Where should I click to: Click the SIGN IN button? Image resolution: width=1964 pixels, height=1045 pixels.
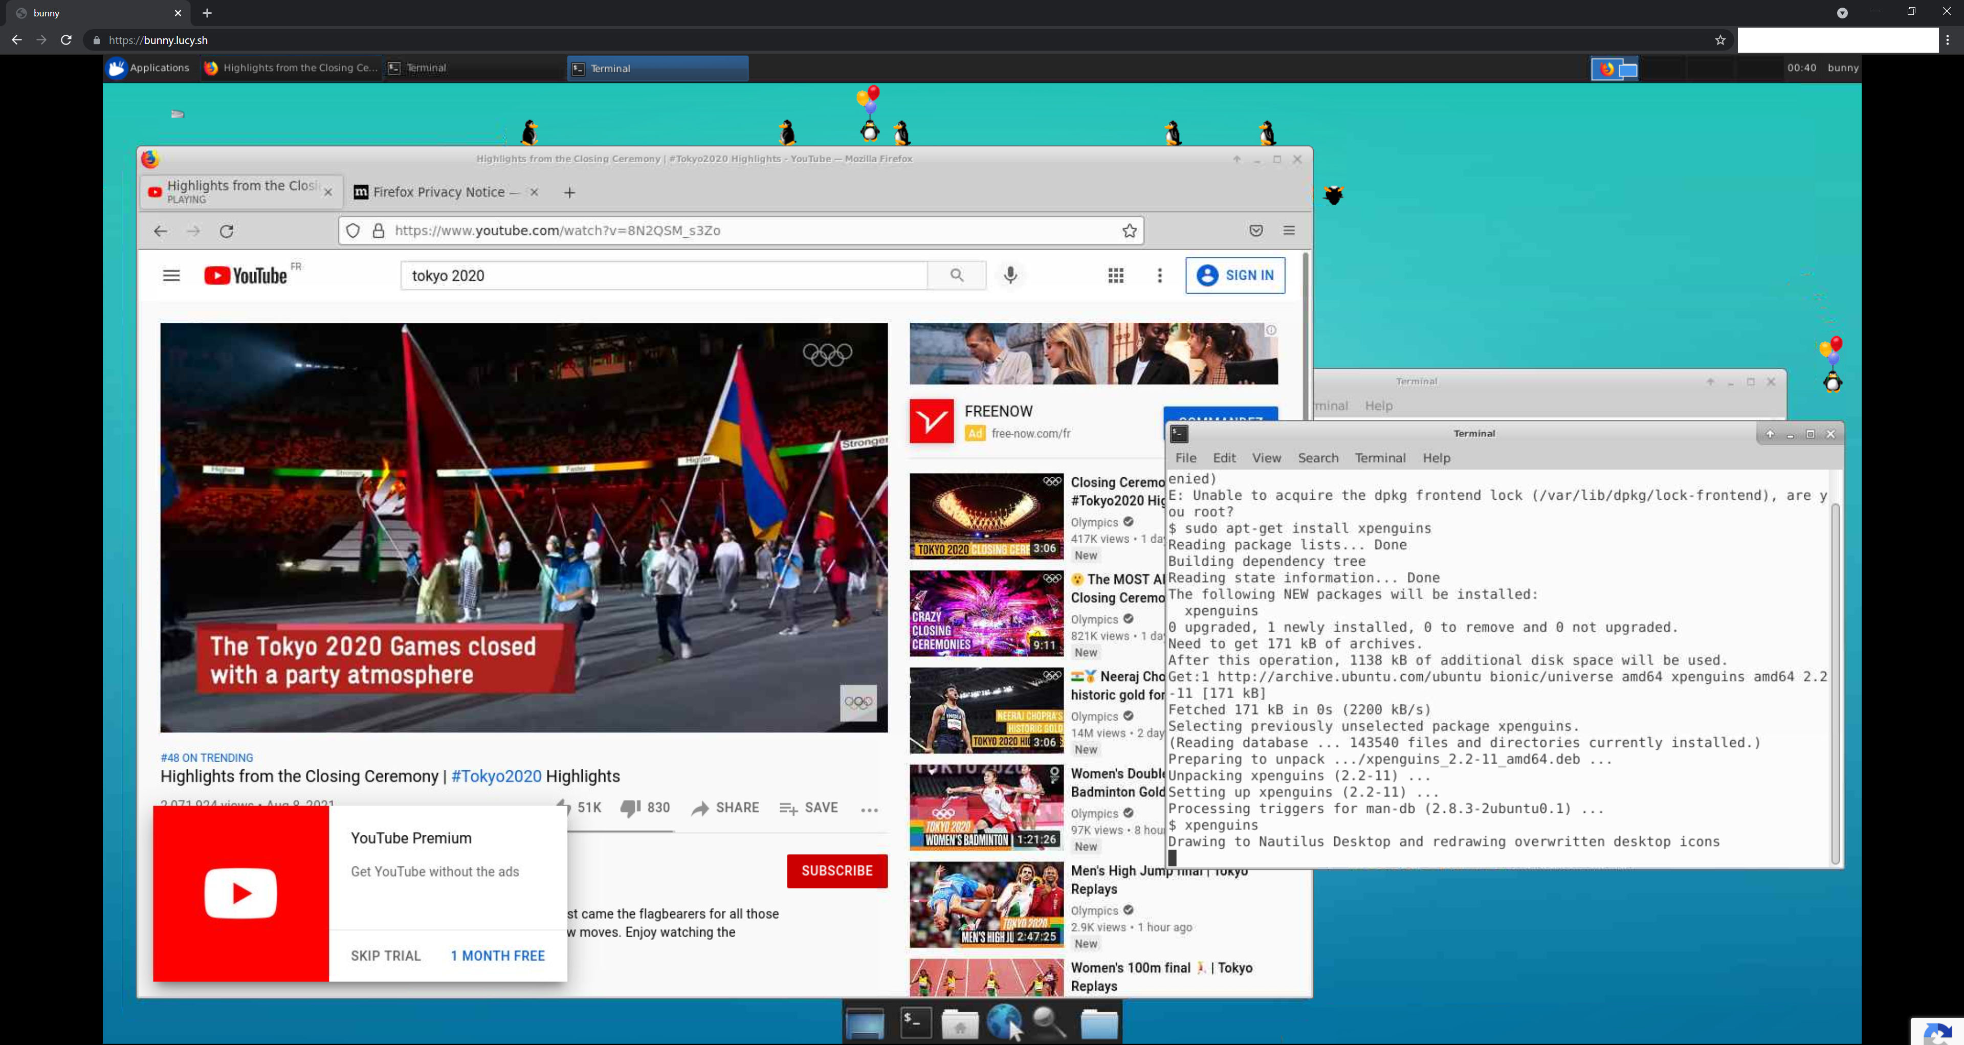pyautogui.click(x=1235, y=275)
